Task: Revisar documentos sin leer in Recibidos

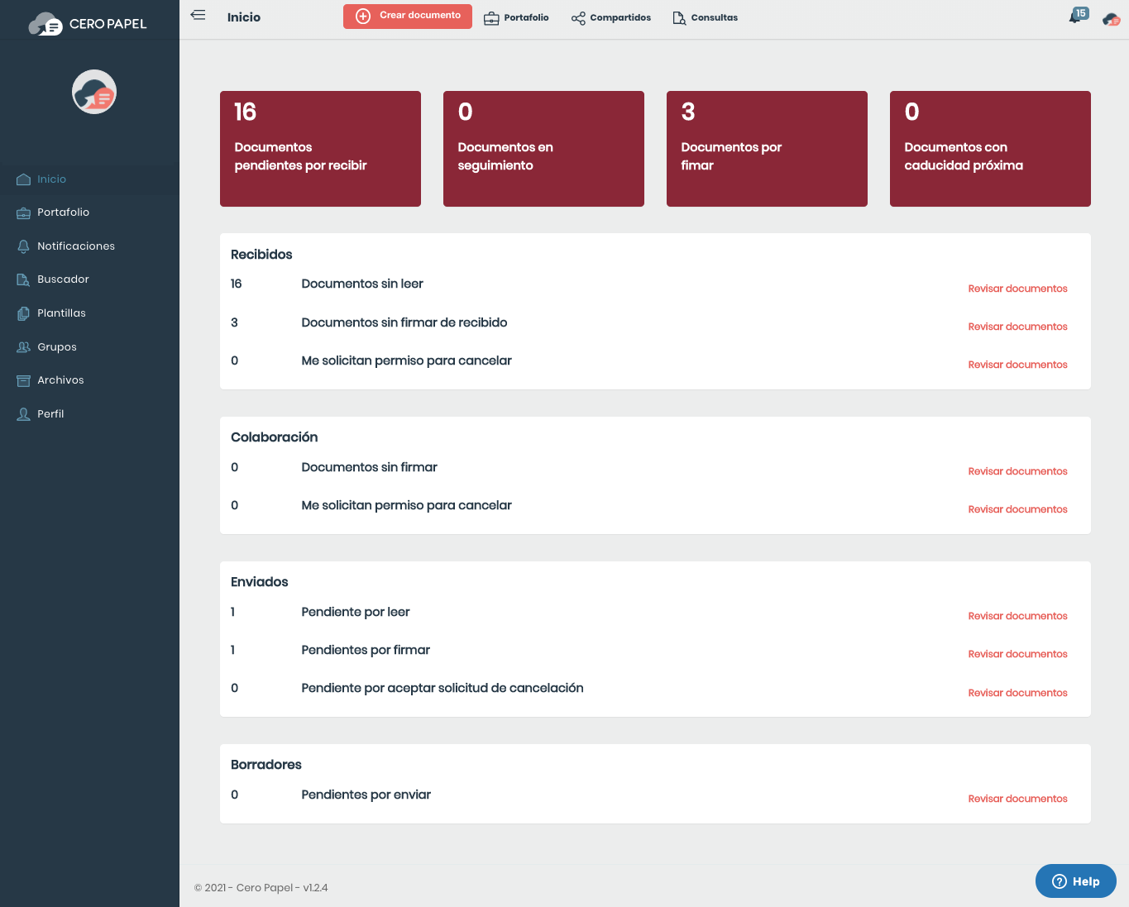Action: [x=1017, y=288]
